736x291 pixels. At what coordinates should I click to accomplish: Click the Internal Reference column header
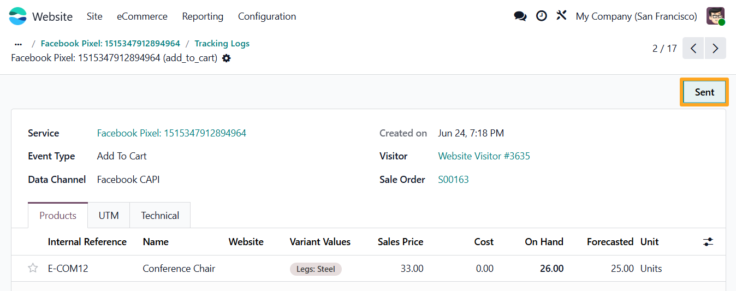[x=87, y=242]
